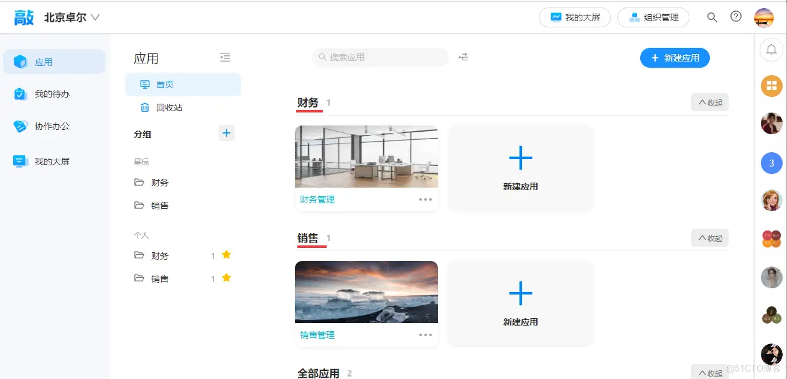Open the help question mark icon

(x=736, y=17)
